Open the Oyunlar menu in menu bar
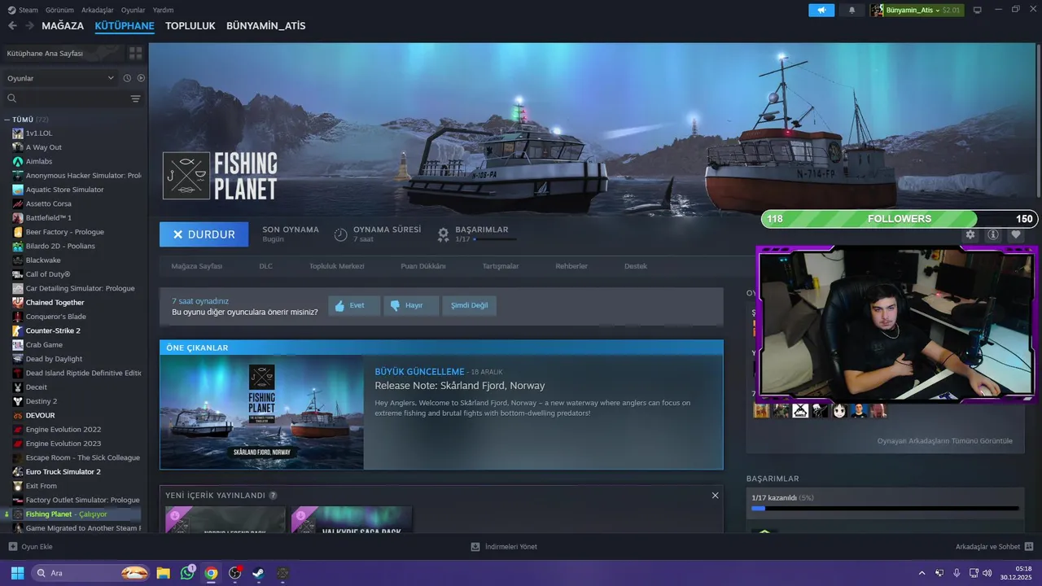The height and width of the screenshot is (586, 1042). tap(133, 11)
